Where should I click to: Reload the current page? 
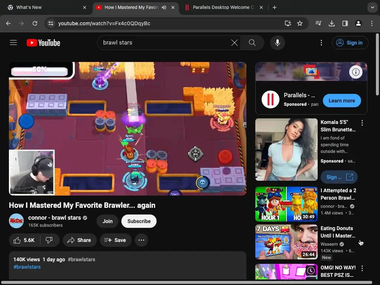click(x=35, y=23)
